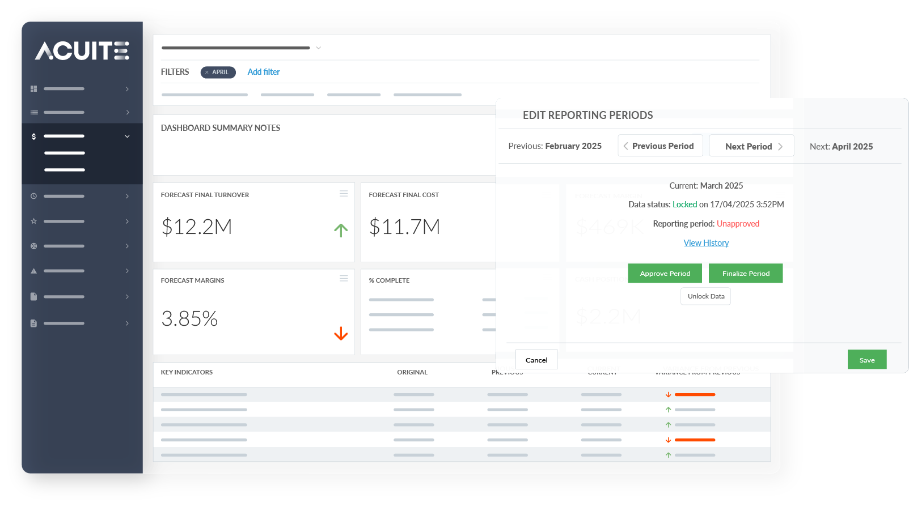
Task: Click the 3.85% margins value
Action: click(189, 319)
